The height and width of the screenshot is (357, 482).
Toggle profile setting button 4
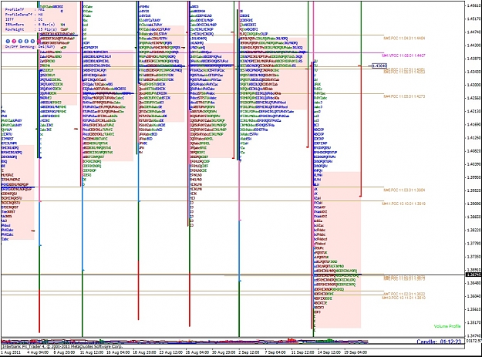point(26,41)
